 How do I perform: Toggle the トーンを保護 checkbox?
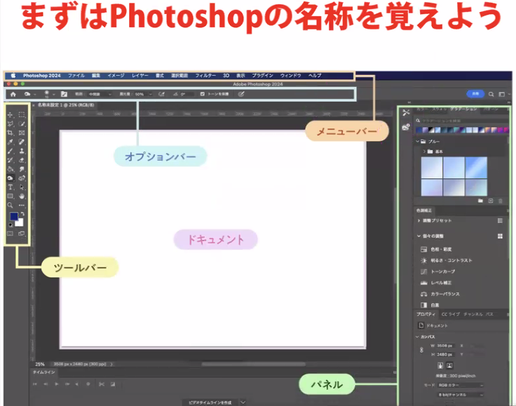pyautogui.click(x=203, y=94)
